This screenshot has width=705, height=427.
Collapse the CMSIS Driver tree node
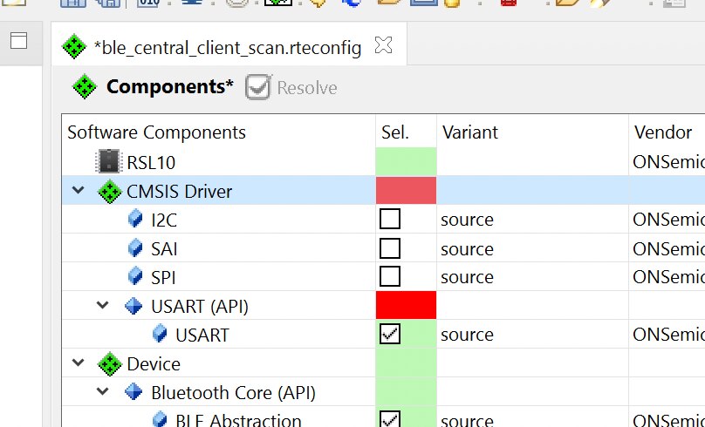tap(79, 190)
